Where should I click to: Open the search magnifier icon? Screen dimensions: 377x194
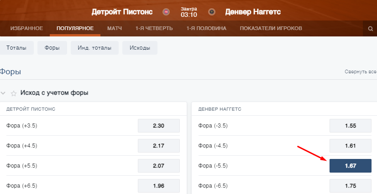click(370, 29)
